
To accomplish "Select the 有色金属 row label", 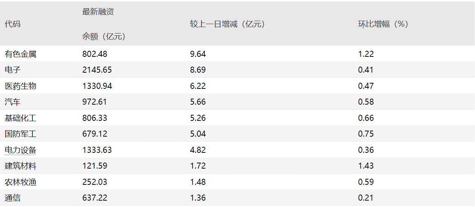I will click(x=21, y=54).
